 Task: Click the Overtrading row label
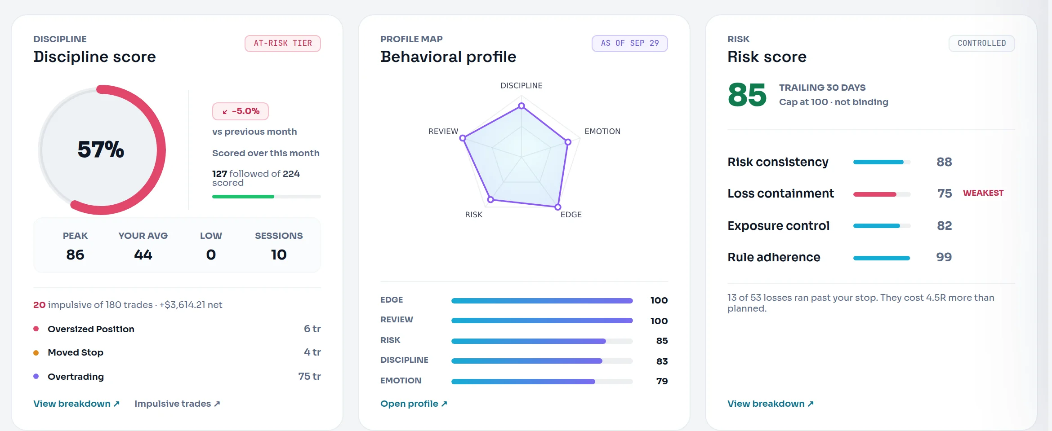pyautogui.click(x=76, y=377)
